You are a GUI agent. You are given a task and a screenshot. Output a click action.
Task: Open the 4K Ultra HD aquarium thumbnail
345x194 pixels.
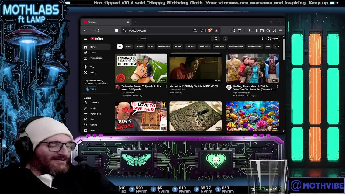pyautogui.click(x=253, y=116)
